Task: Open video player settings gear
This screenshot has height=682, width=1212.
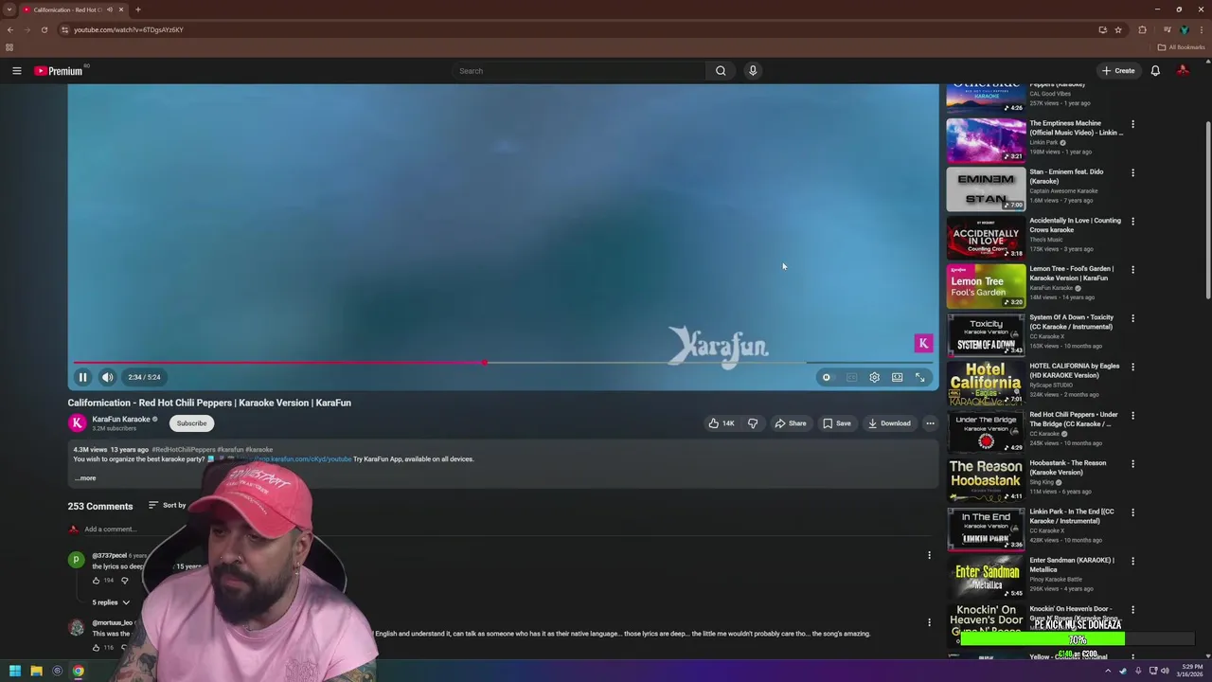Action: (874, 377)
